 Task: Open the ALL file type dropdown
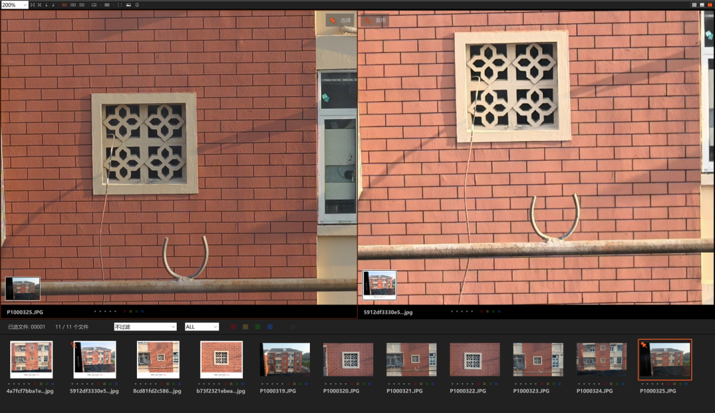coord(201,327)
